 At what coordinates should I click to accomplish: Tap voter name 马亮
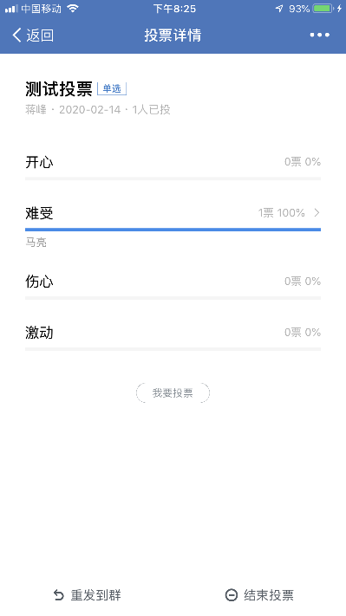(36, 243)
